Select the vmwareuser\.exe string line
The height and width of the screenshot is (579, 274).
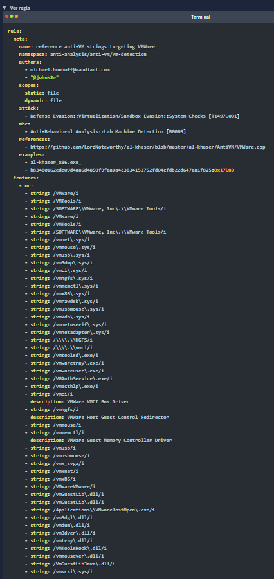point(64,371)
